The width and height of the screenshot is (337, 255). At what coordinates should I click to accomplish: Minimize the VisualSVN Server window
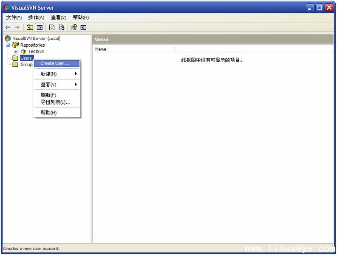pos(309,8)
